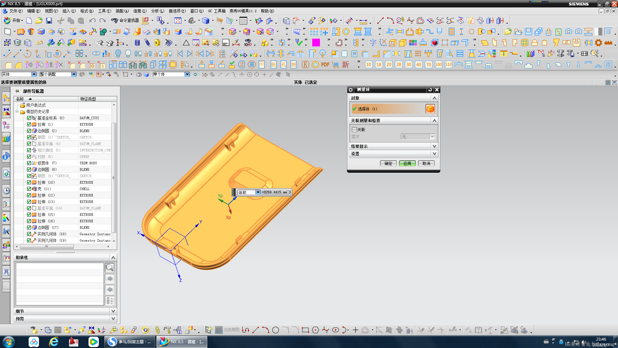Click the solid body select icon in 测量体 dialog
Screen dimensions: 618x348
tap(430, 109)
